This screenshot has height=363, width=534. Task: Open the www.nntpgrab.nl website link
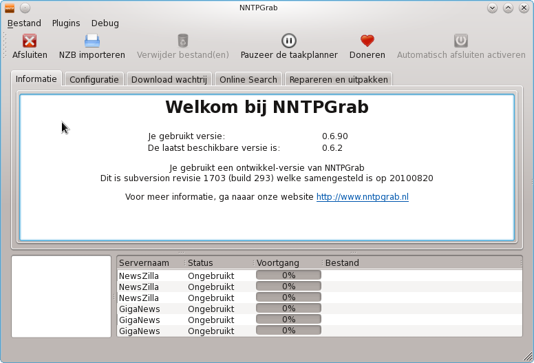(362, 197)
